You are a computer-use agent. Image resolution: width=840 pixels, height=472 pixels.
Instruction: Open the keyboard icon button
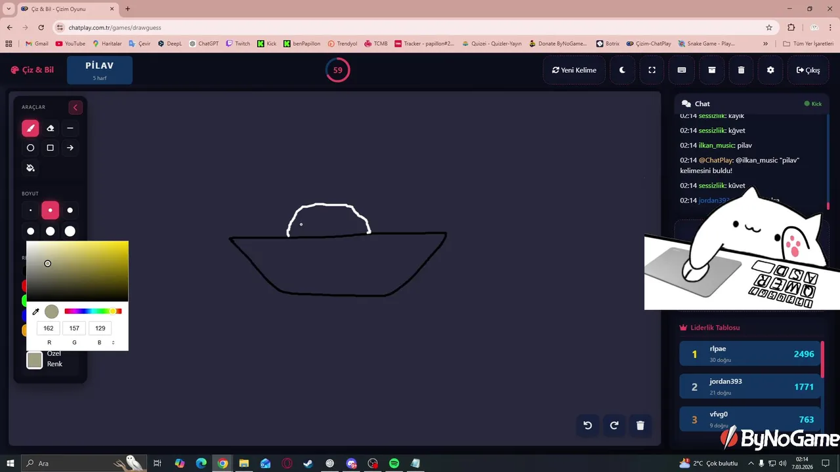[x=682, y=70]
